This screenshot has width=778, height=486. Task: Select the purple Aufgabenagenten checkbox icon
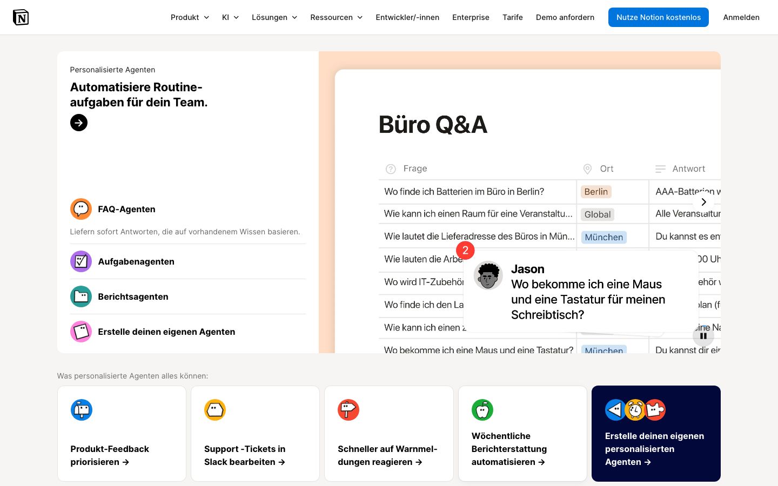(81, 261)
